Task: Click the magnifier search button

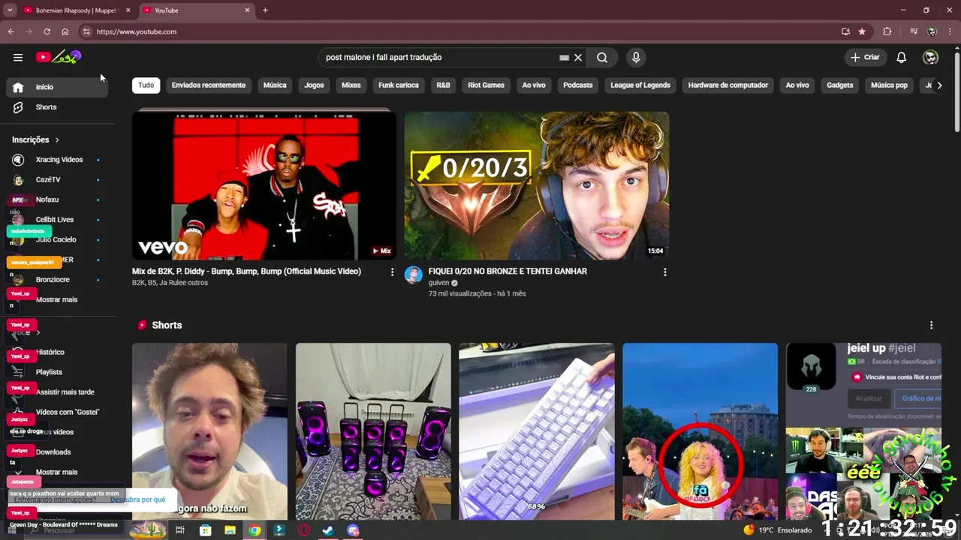Action: (x=602, y=57)
